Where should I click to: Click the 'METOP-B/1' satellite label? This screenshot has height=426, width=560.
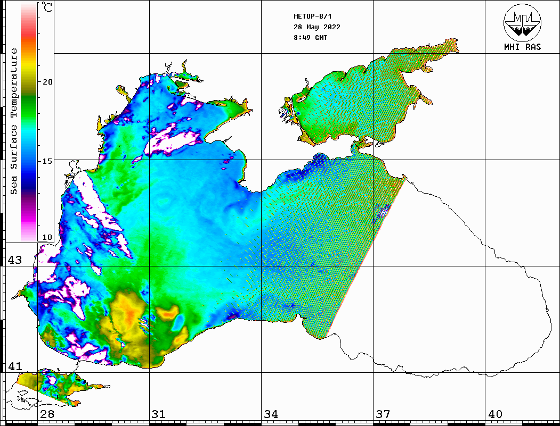(x=312, y=16)
